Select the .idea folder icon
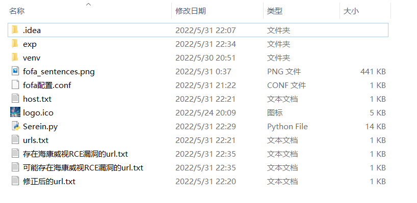The image size is (417, 203). [x=15, y=30]
